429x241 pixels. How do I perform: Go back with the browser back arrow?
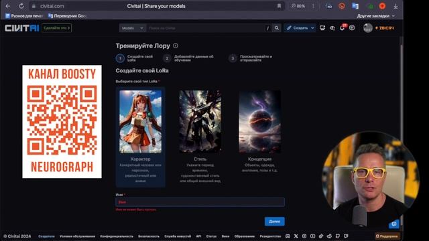pyautogui.click(x=8, y=6)
